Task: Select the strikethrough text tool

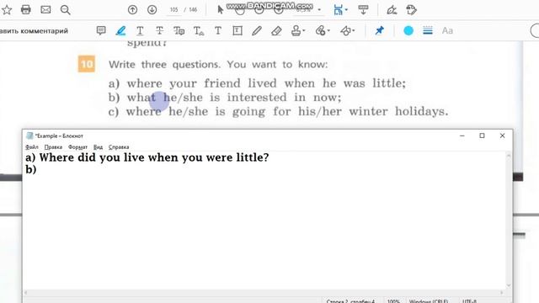Action: coord(159,30)
